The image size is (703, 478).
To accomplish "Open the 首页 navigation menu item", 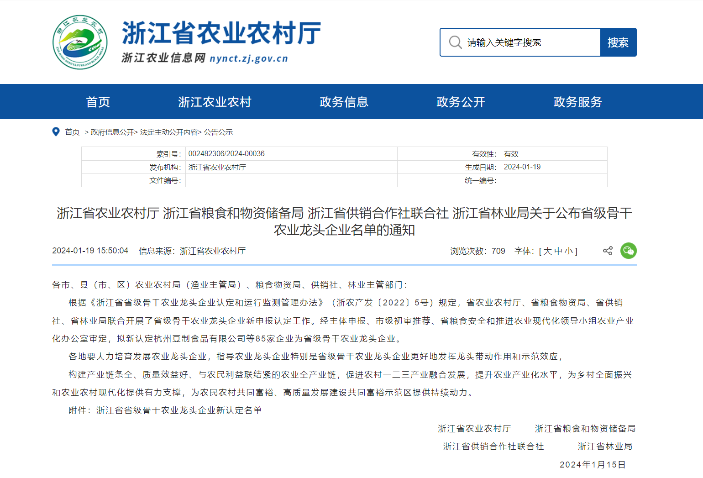I will click(x=98, y=102).
